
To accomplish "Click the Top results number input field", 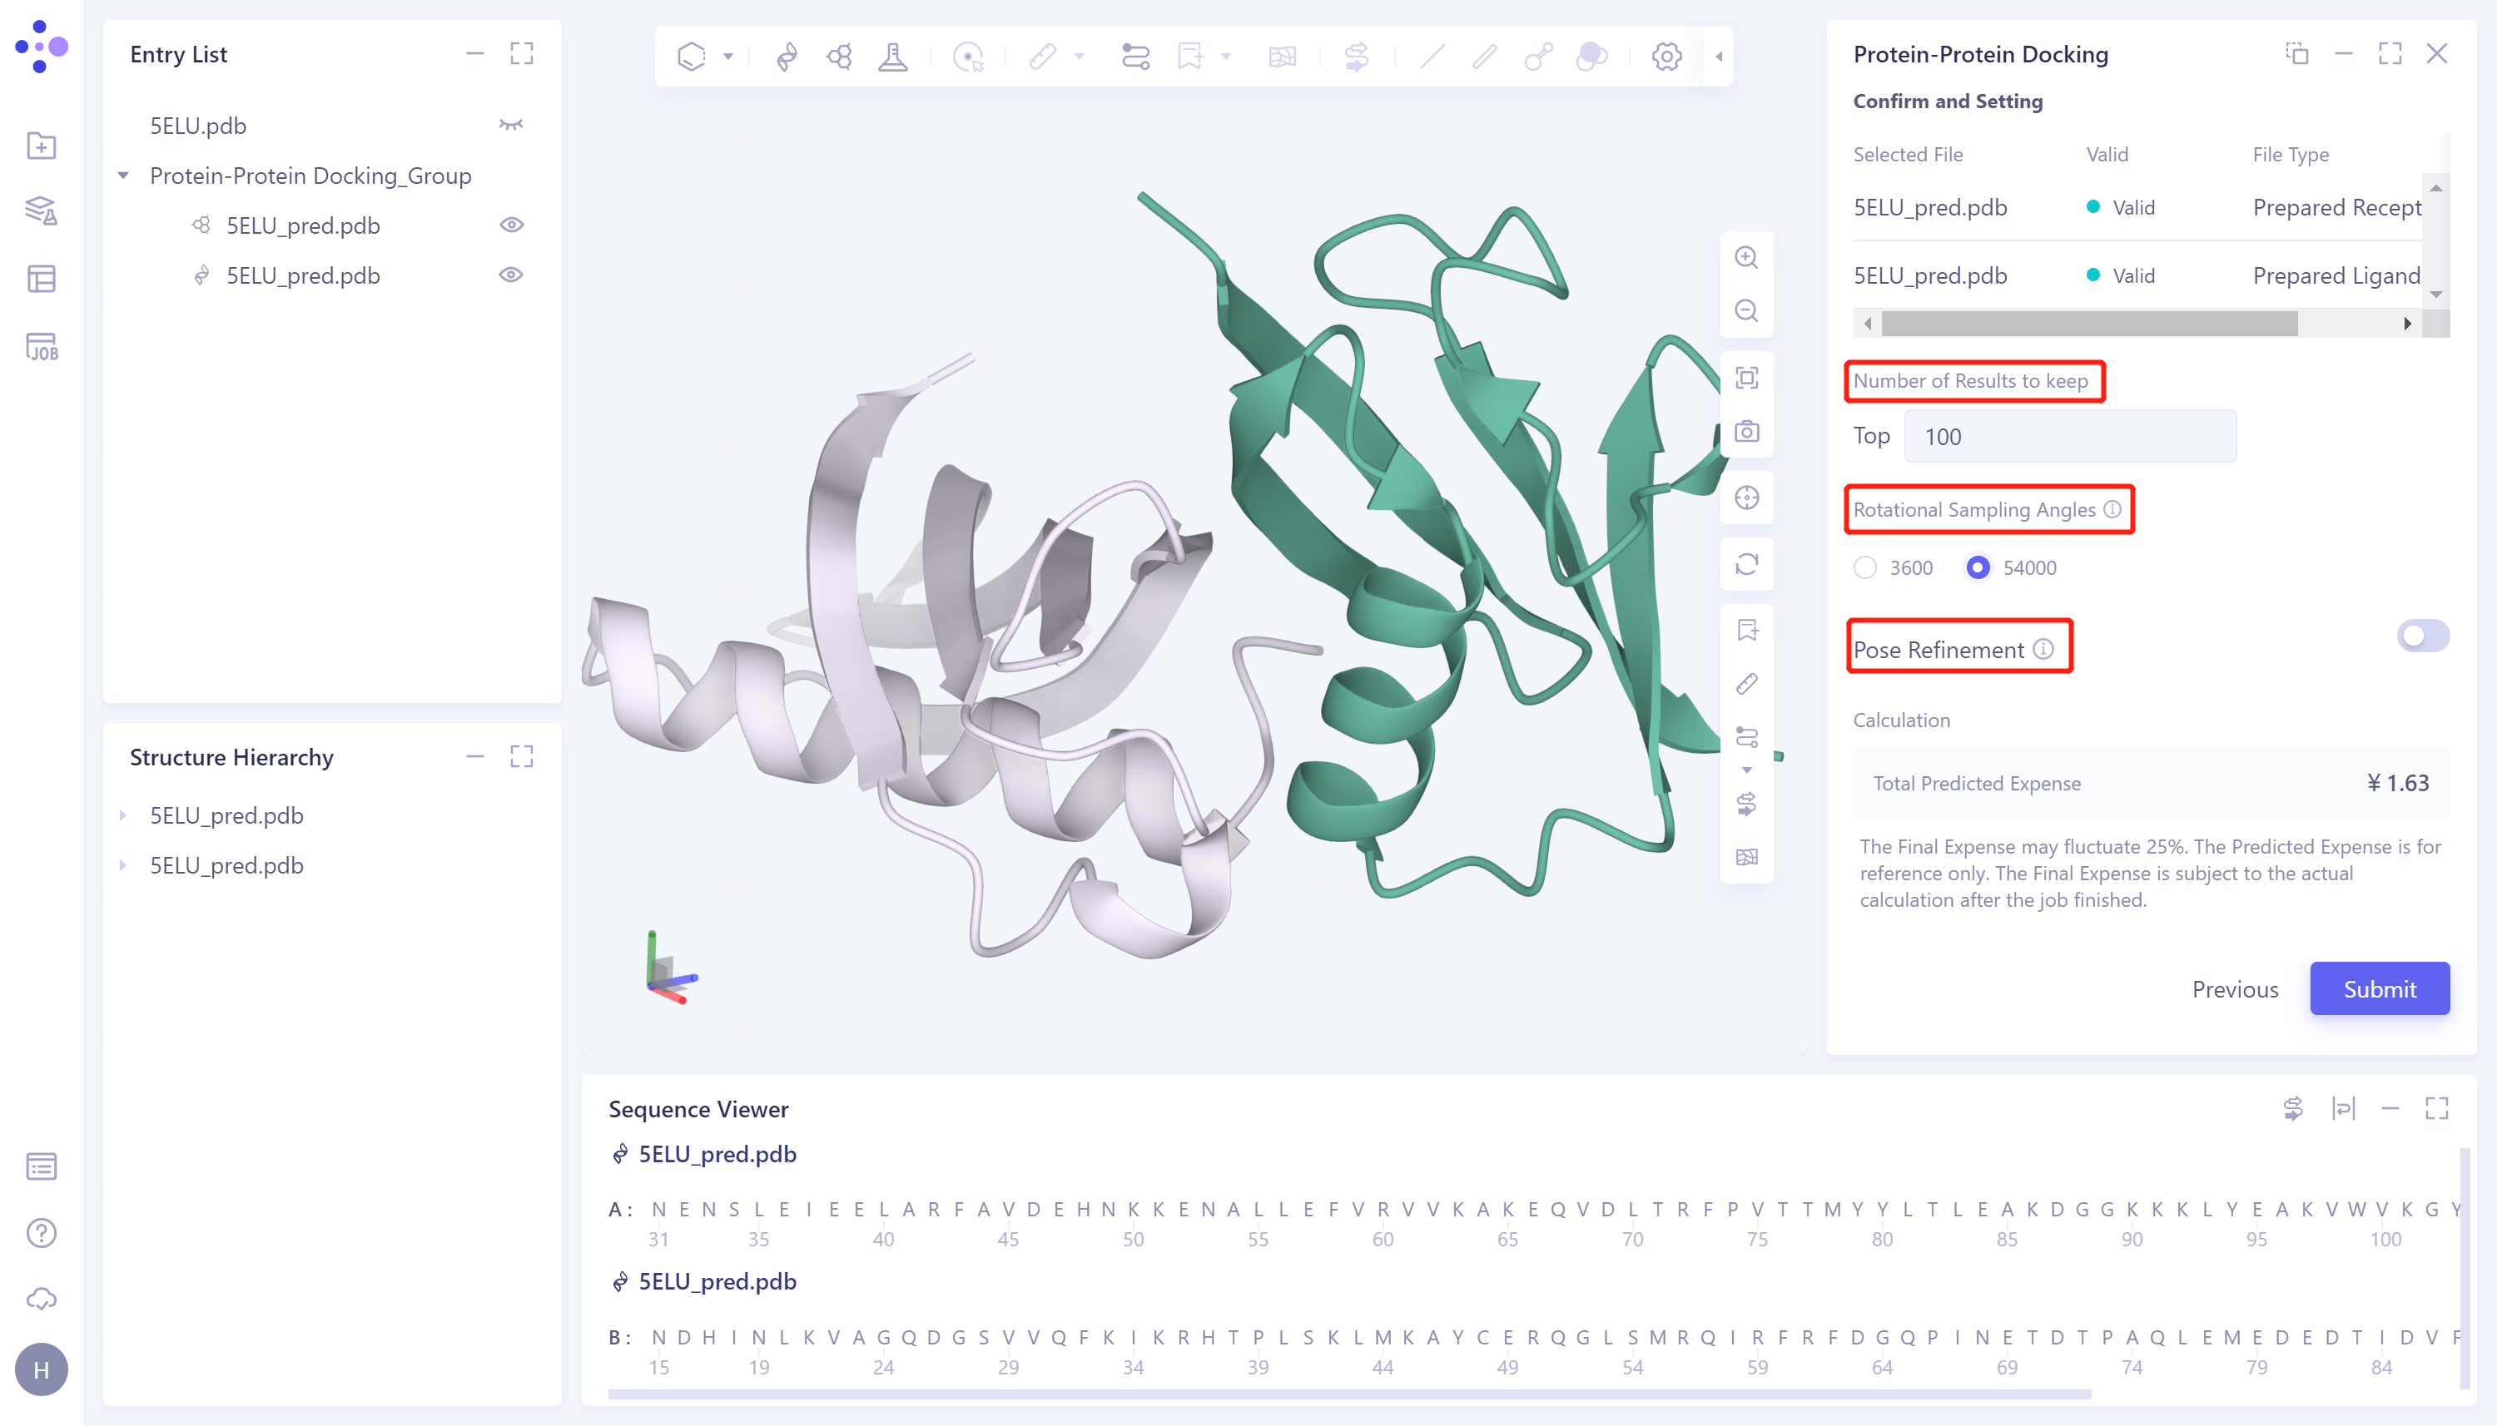I will (2070, 437).
